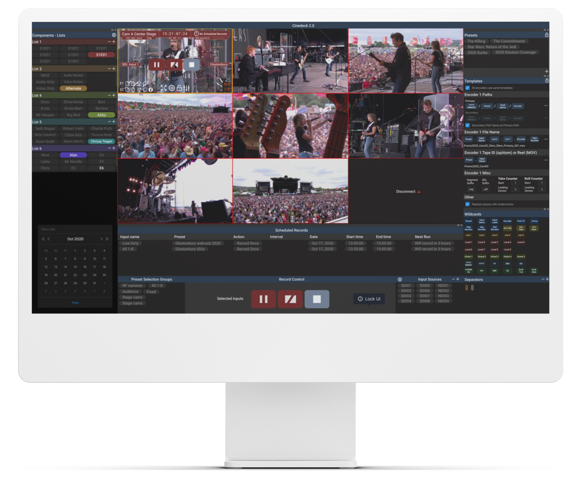Click the lock icon on the Cam A overlay
This screenshot has height=480, width=579.
coord(179,88)
